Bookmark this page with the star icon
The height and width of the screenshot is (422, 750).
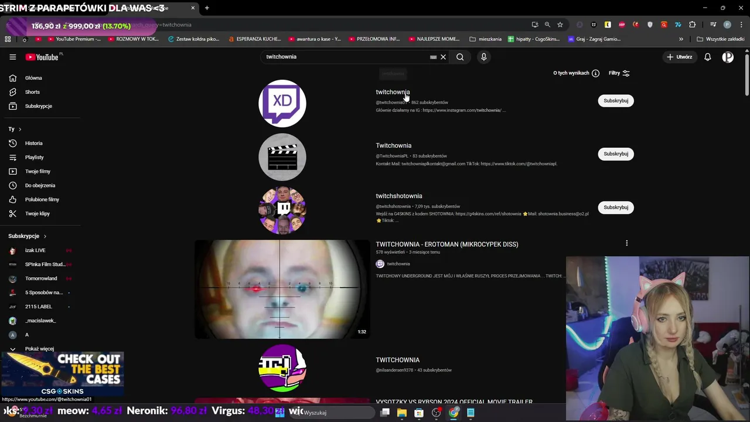[x=560, y=25]
